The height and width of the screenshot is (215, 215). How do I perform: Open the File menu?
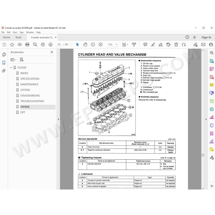[3, 32]
